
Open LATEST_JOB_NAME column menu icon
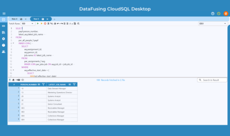pos(70,84)
